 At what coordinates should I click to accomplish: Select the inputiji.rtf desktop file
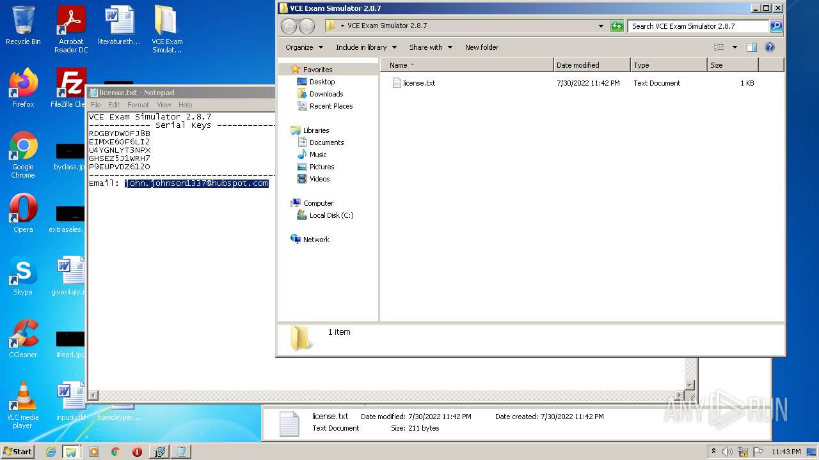click(x=70, y=401)
